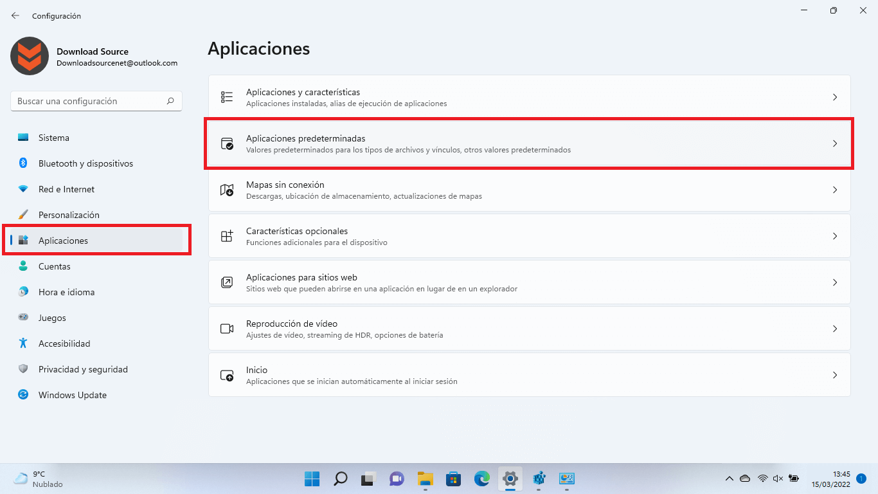Image resolution: width=878 pixels, height=494 pixels.
Task: Click the notification count badge
Action: click(x=861, y=479)
